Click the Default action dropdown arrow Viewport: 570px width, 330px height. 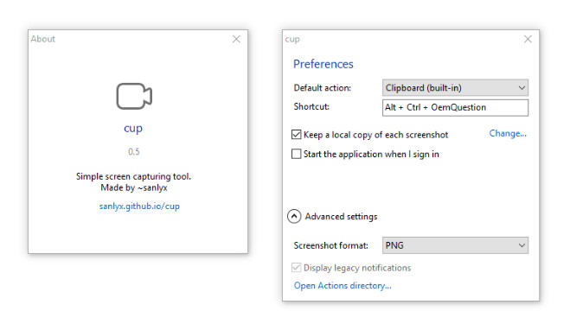pos(522,88)
